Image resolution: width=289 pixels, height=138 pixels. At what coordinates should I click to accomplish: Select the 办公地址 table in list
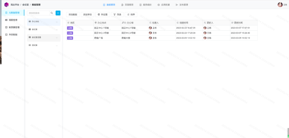tap(44, 22)
